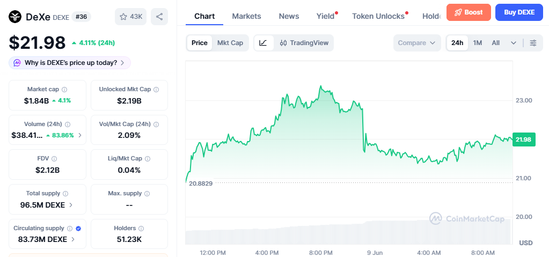The image size is (549, 257).
Task: Show Total supply info icon
Action: [x=65, y=194]
